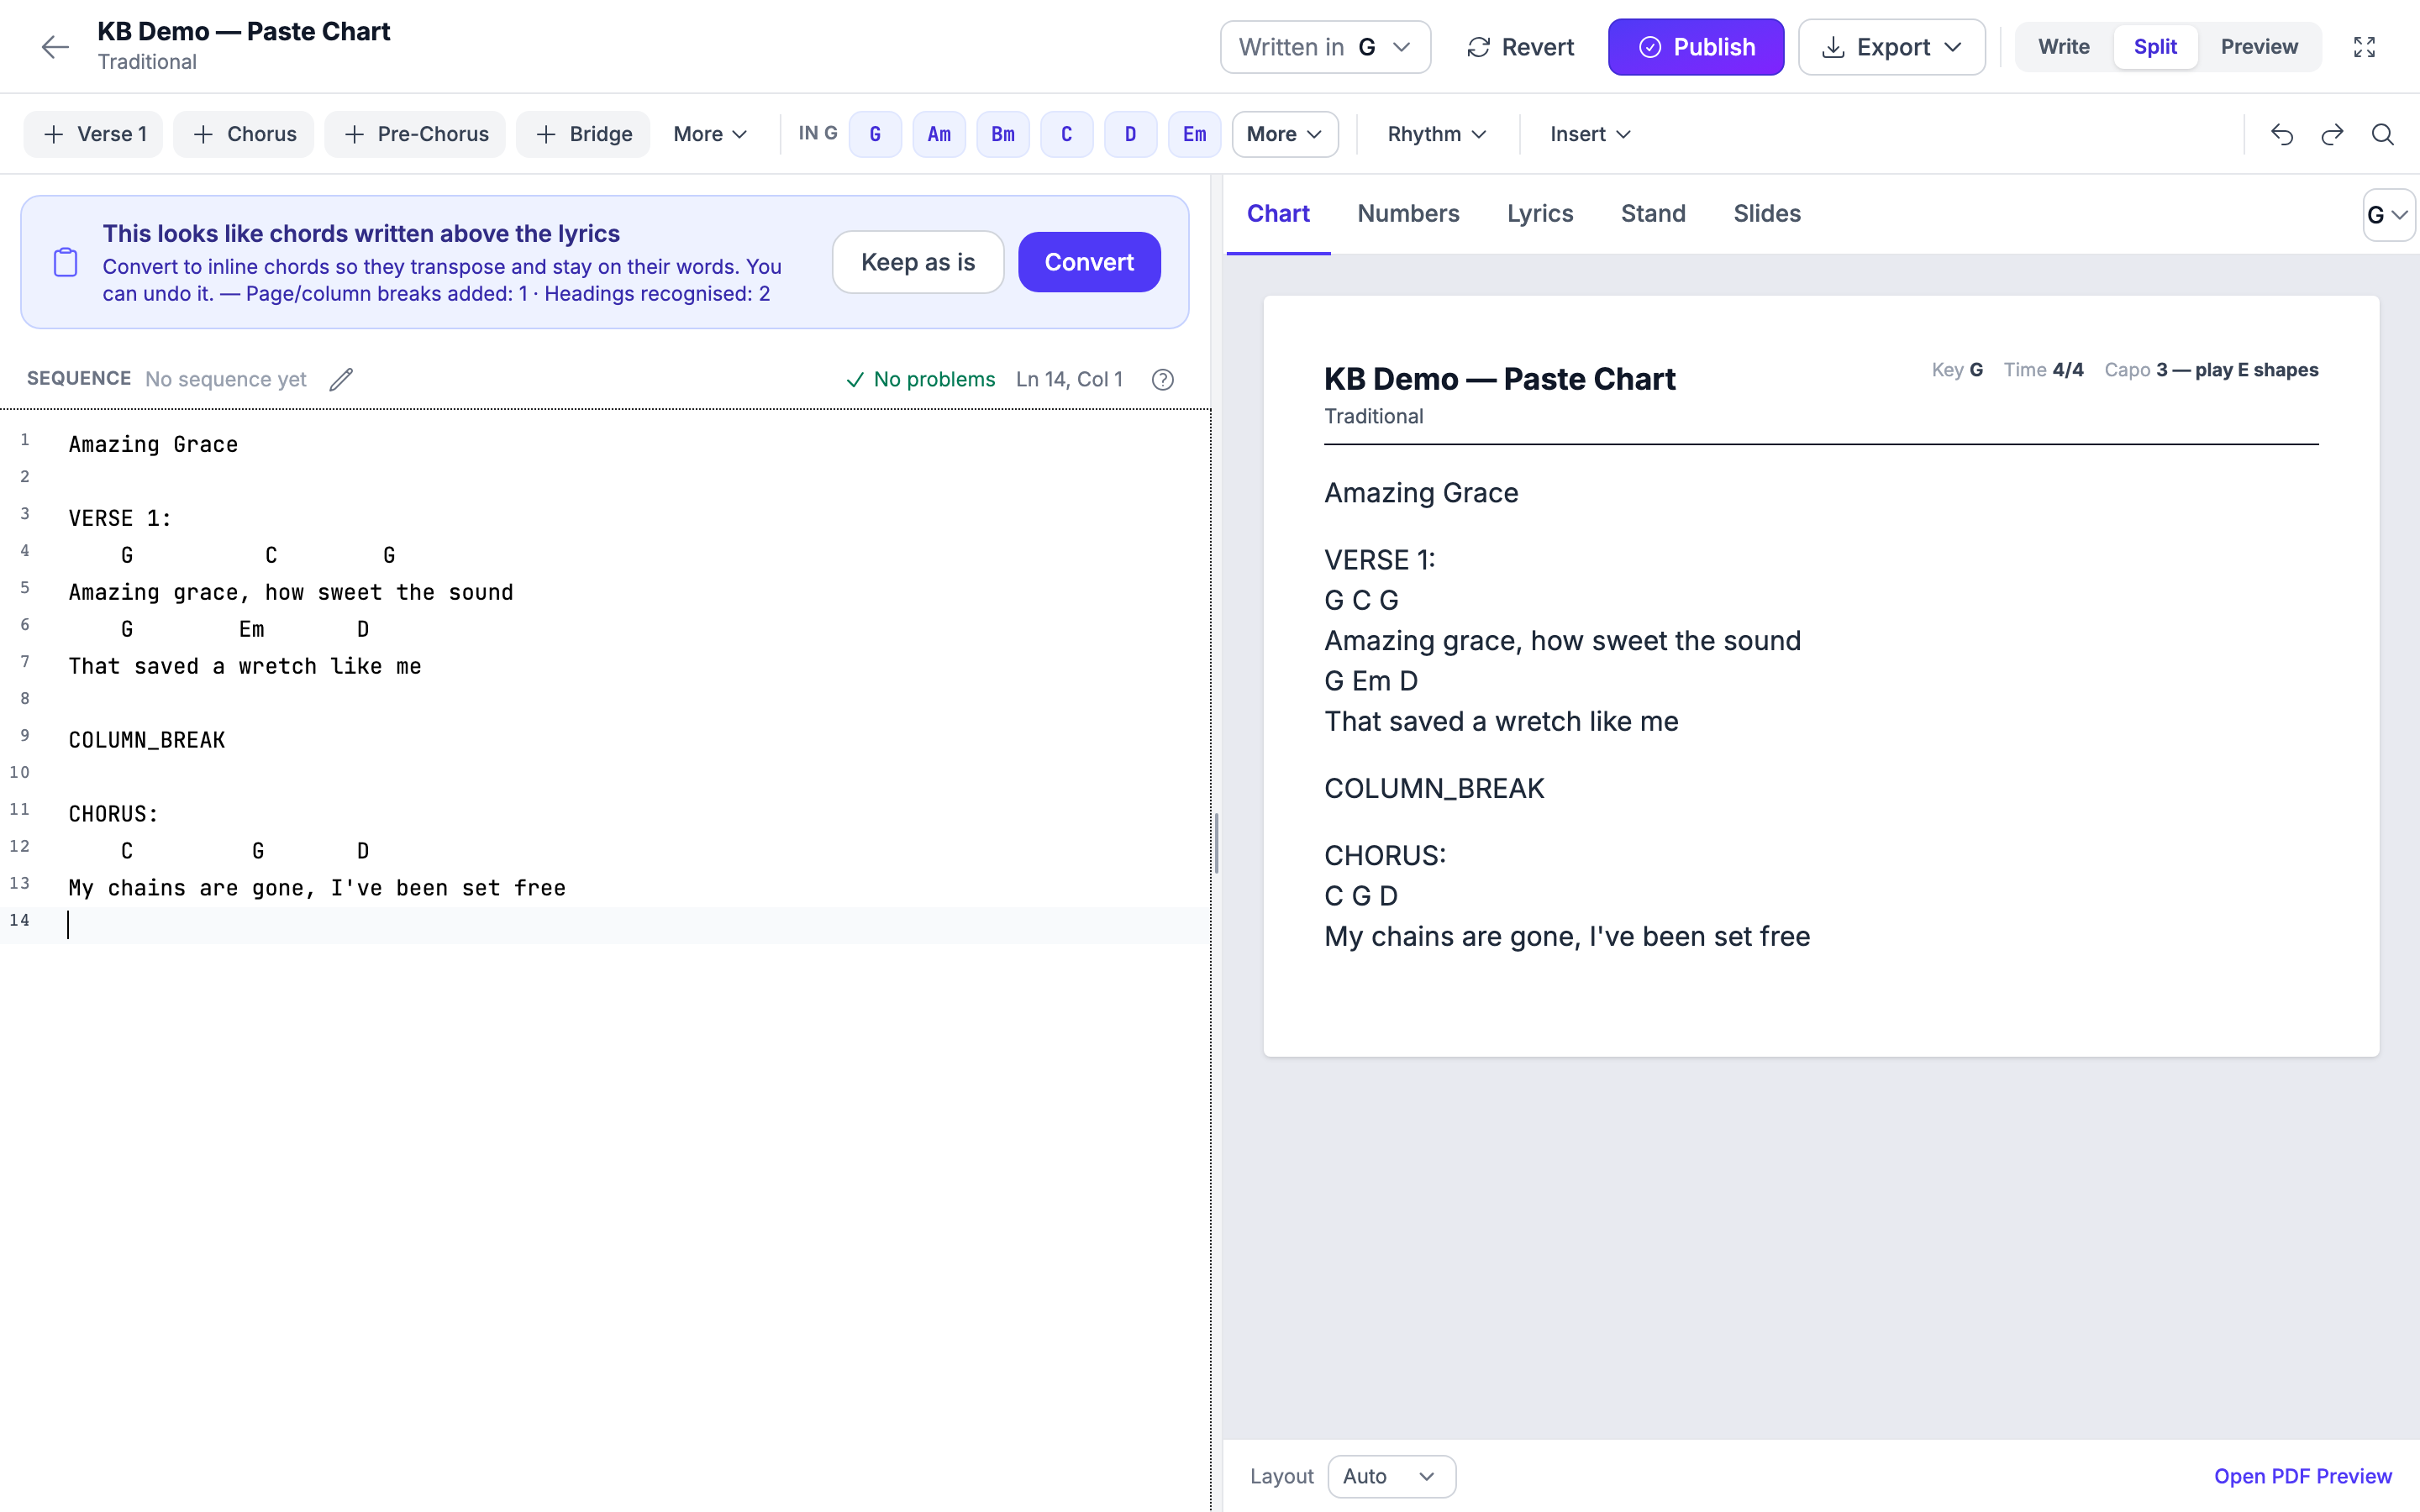Open the Written in G key dropdown
The width and height of the screenshot is (2420, 1512).
1325,47
